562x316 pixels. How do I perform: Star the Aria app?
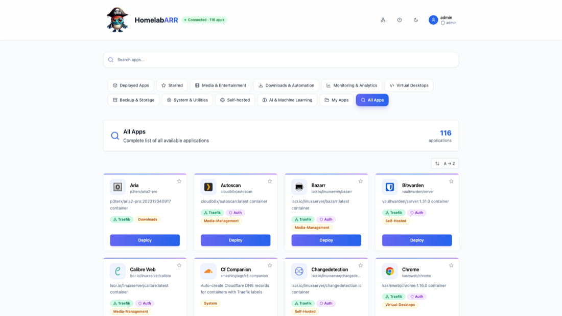[x=179, y=181]
